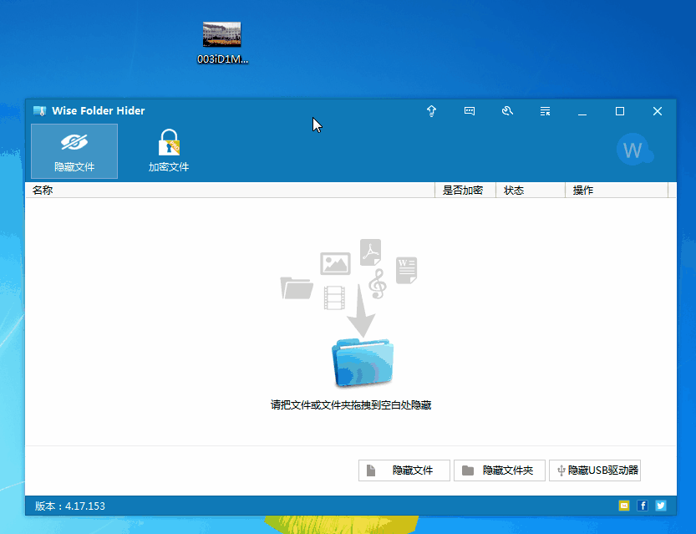Screen dimensions: 696x534
Task: Click the 操作 column header
Action: 617,190
